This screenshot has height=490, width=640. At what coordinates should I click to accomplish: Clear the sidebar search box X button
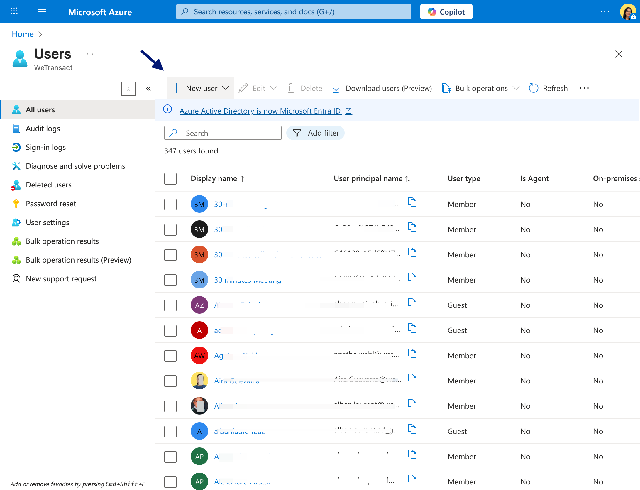(128, 88)
